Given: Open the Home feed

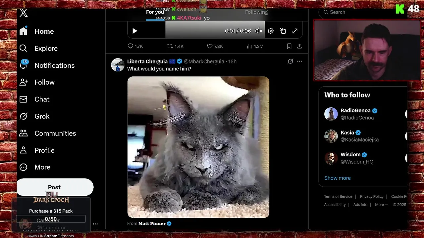Looking at the screenshot, I should coord(37,31).
